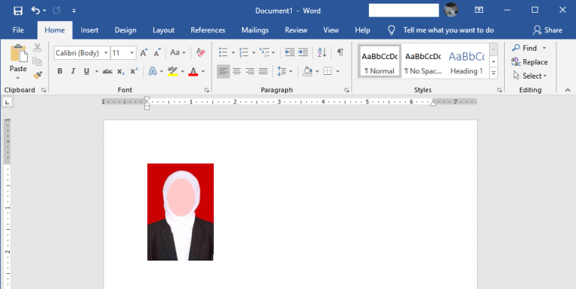Click the Format Painter brush icon
Image resolution: width=576 pixels, height=289 pixels.
click(37, 75)
